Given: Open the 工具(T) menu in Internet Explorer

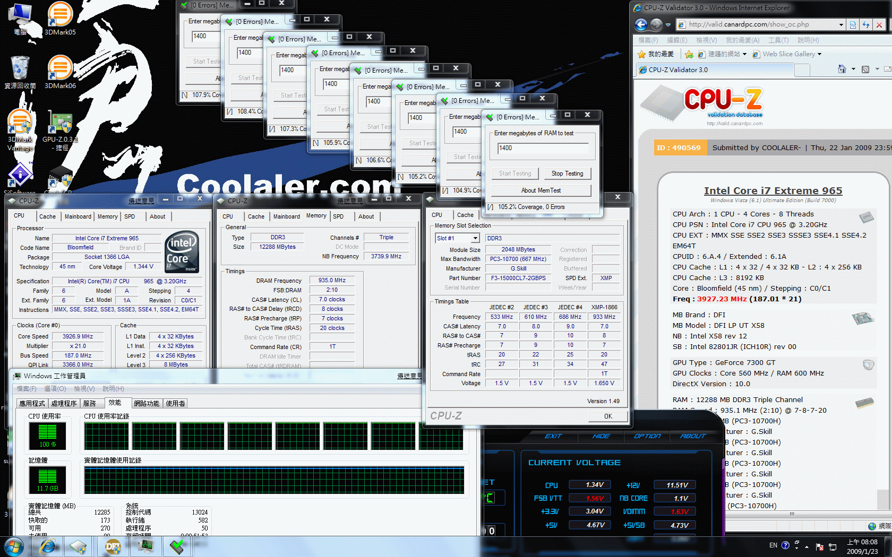Looking at the screenshot, I should pyautogui.click(x=778, y=40).
